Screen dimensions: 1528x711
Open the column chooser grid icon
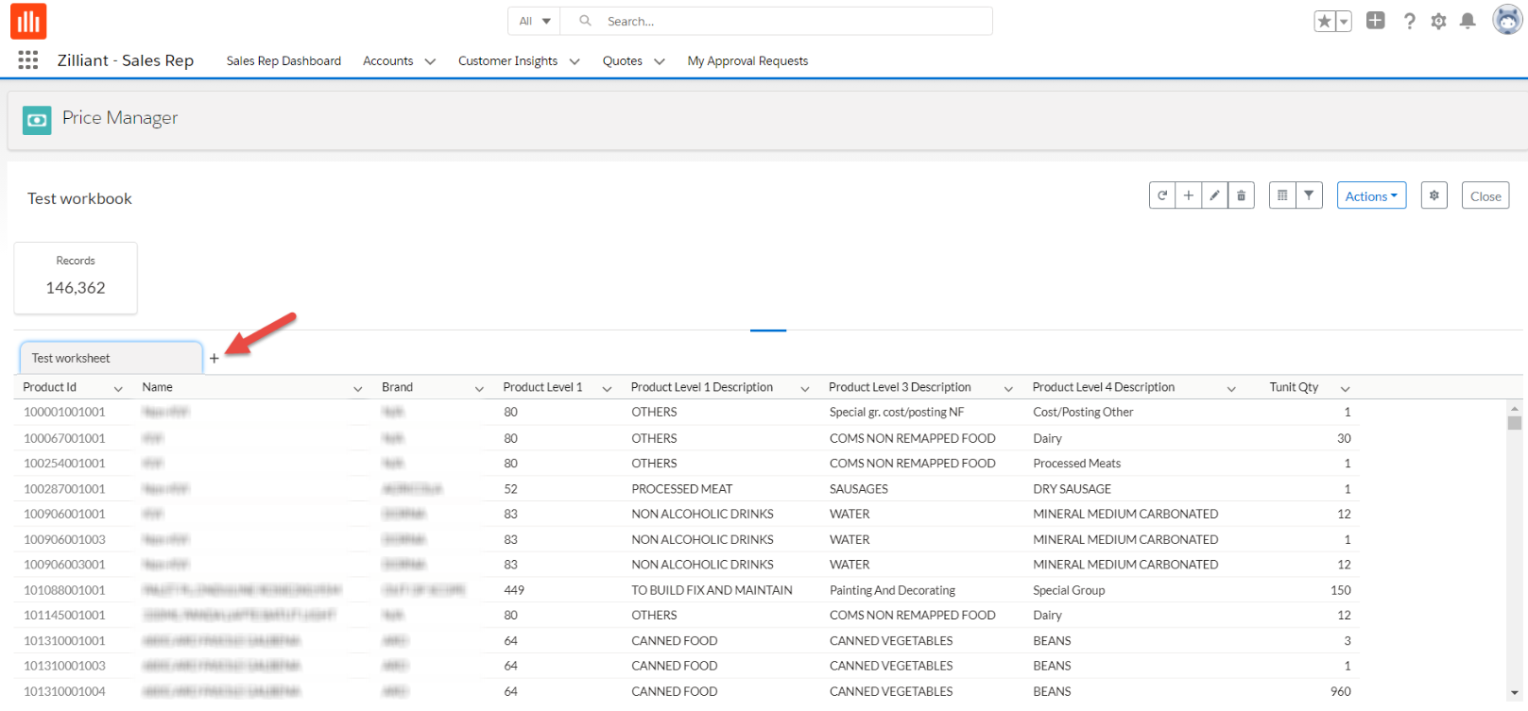tap(1282, 196)
